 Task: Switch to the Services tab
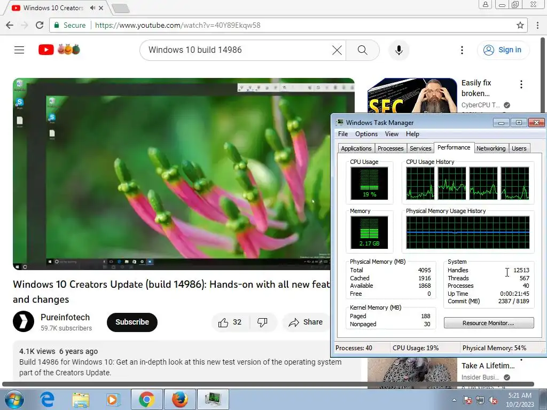tap(420, 148)
